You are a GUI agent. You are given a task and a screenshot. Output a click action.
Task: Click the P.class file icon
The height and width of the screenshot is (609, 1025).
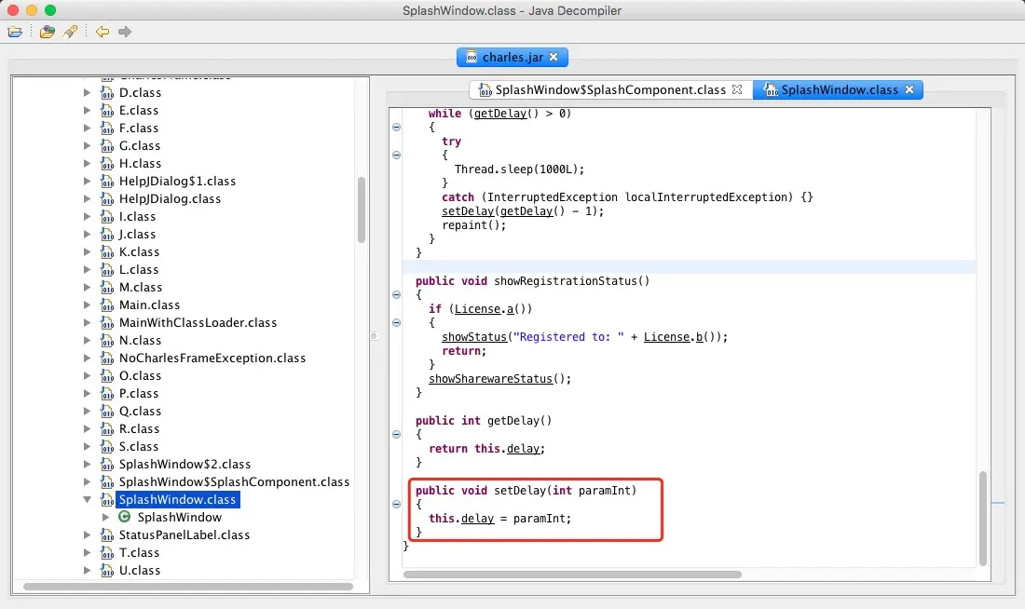(x=107, y=393)
